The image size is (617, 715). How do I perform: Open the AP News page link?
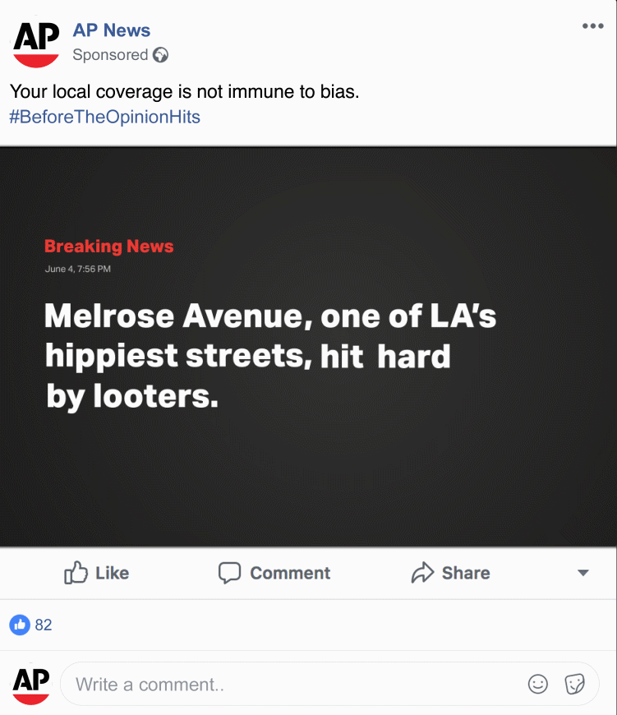pyautogui.click(x=111, y=30)
